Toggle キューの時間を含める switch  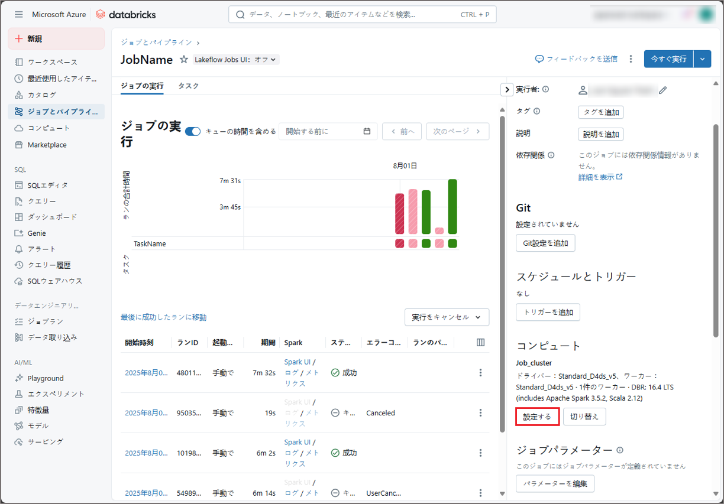point(193,131)
